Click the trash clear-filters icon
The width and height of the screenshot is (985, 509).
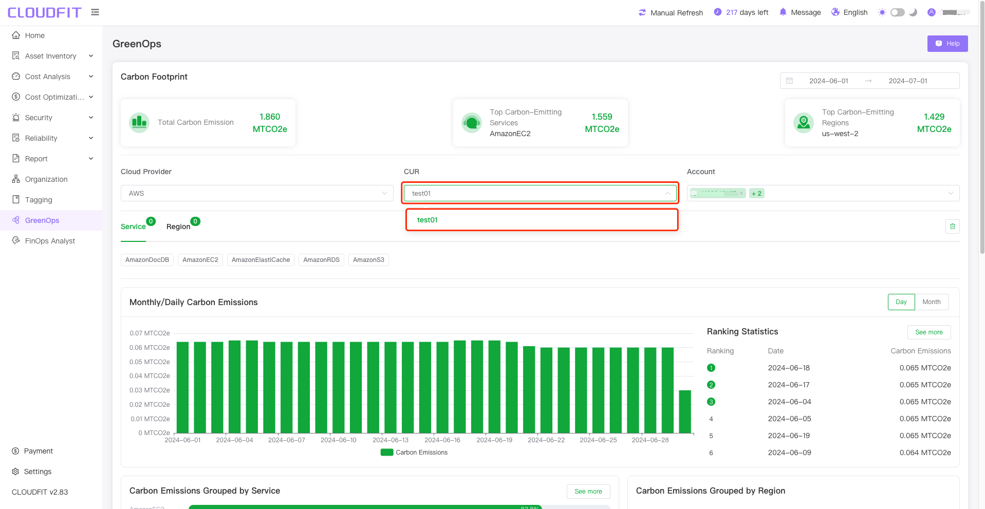(x=952, y=227)
